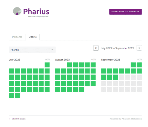Click September 2023's 100% uptime value
Image resolution: width=148 pixels, height=127 pixels.
point(139,59)
